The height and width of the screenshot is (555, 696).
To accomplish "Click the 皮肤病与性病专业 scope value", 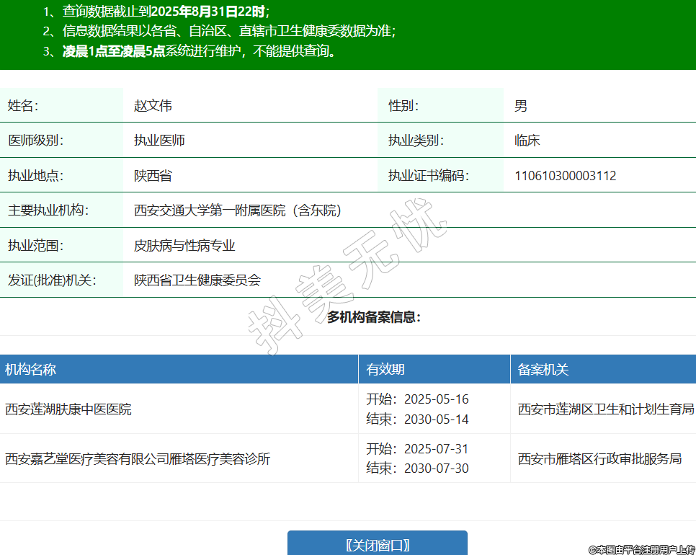I will (184, 246).
